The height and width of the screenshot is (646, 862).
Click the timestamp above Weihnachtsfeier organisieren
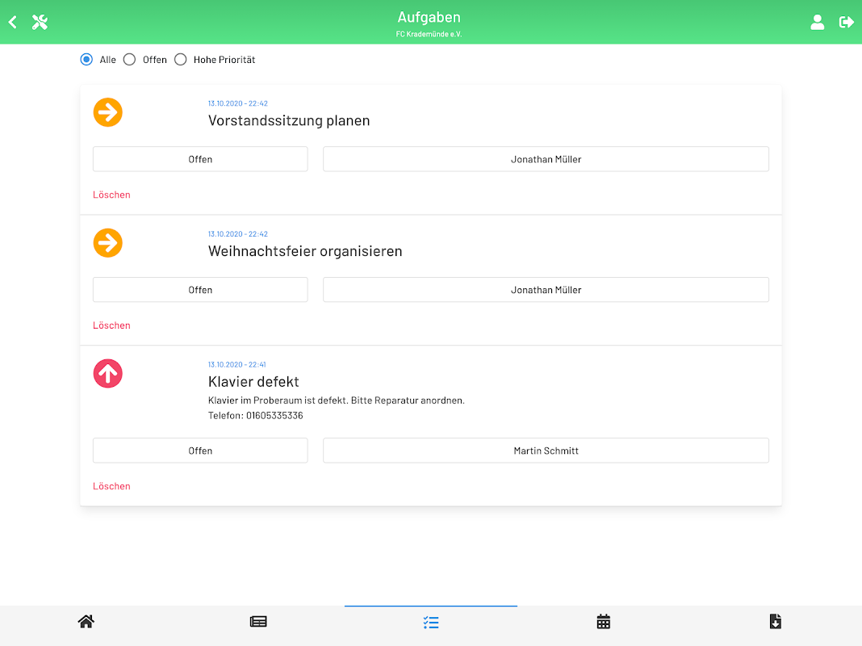point(238,234)
